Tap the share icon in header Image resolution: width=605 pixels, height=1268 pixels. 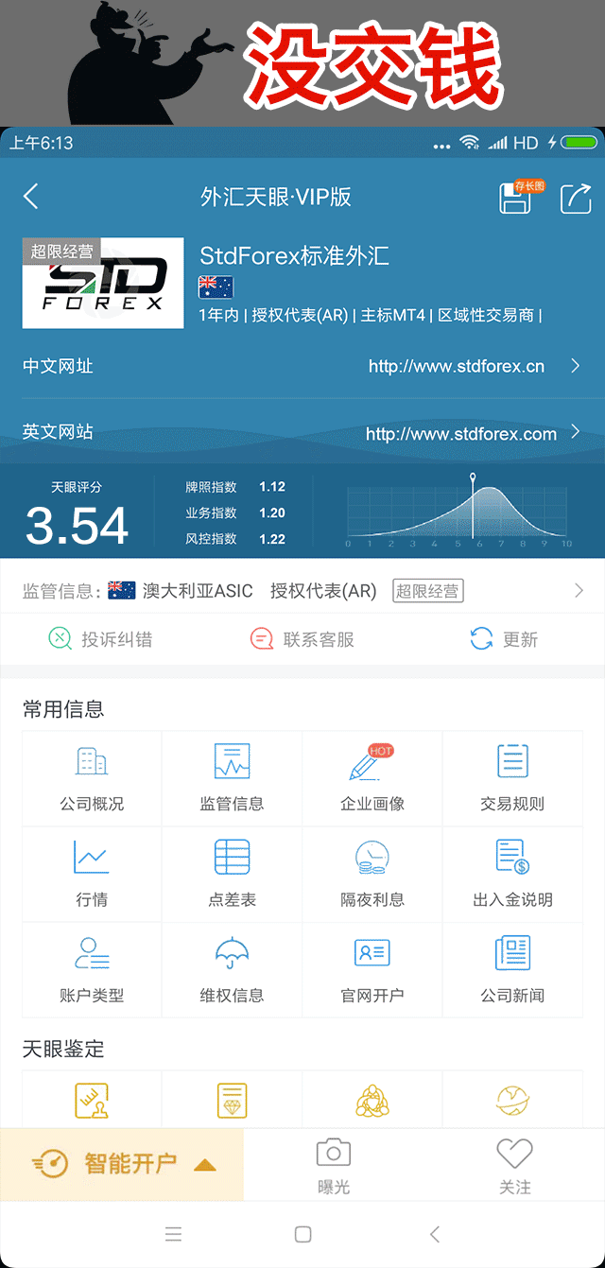(575, 199)
